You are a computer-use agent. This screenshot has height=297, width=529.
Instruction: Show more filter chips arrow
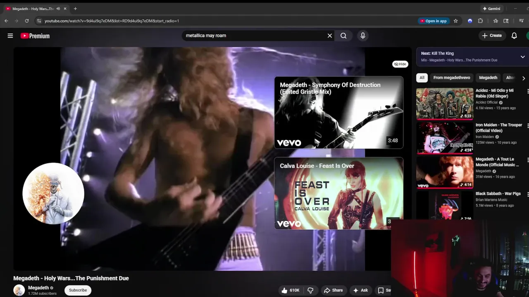(524, 78)
